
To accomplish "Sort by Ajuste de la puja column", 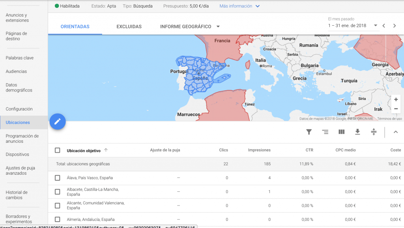I will pyautogui.click(x=165, y=150).
